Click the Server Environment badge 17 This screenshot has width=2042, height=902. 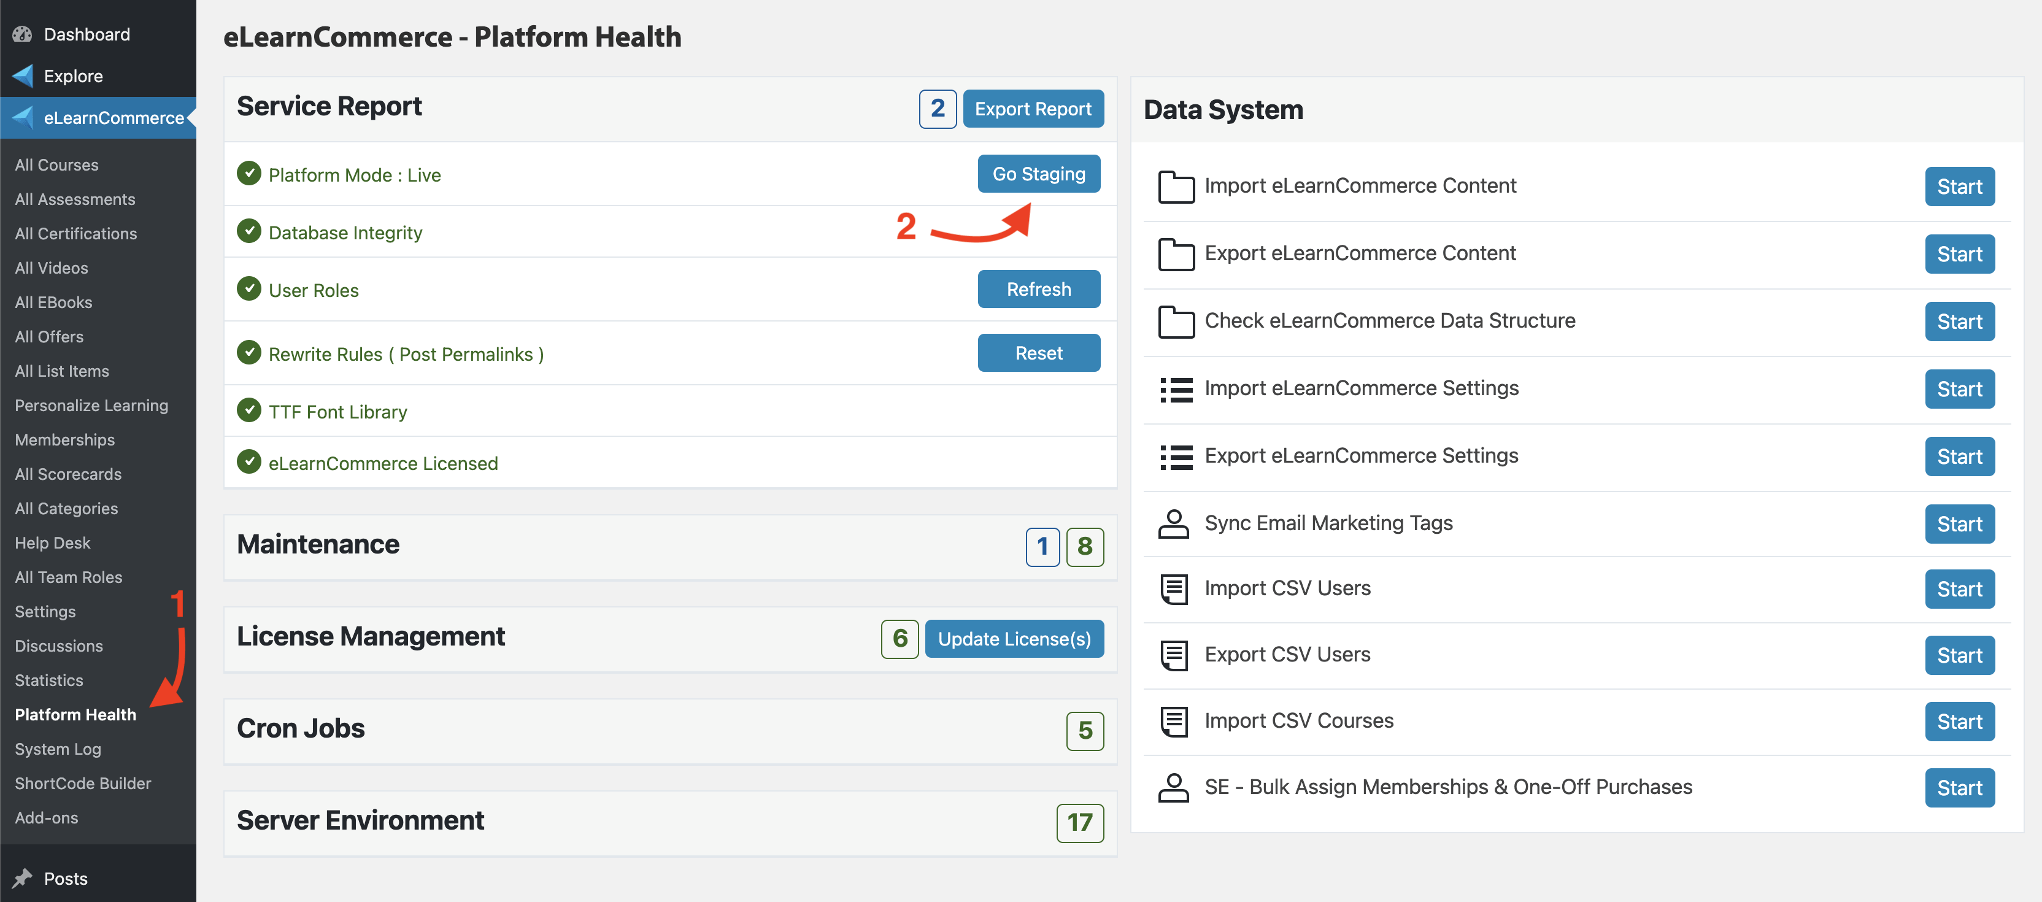coord(1080,823)
